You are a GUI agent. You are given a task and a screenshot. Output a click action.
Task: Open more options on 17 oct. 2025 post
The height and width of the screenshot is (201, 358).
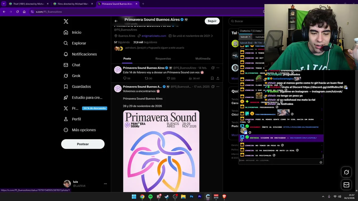(218, 87)
